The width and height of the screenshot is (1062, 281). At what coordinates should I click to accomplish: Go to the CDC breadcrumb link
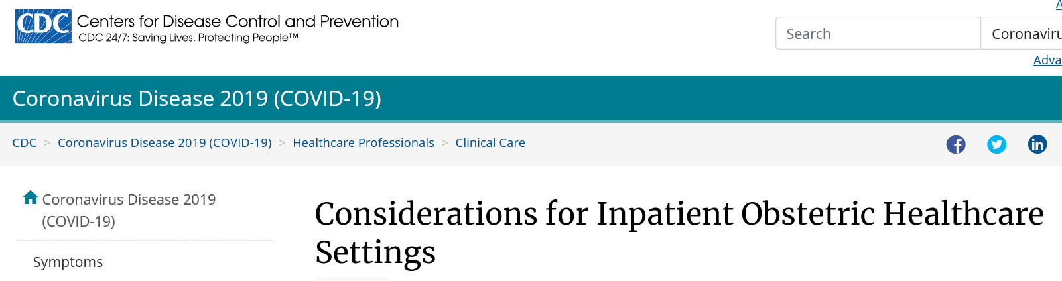point(25,143)
